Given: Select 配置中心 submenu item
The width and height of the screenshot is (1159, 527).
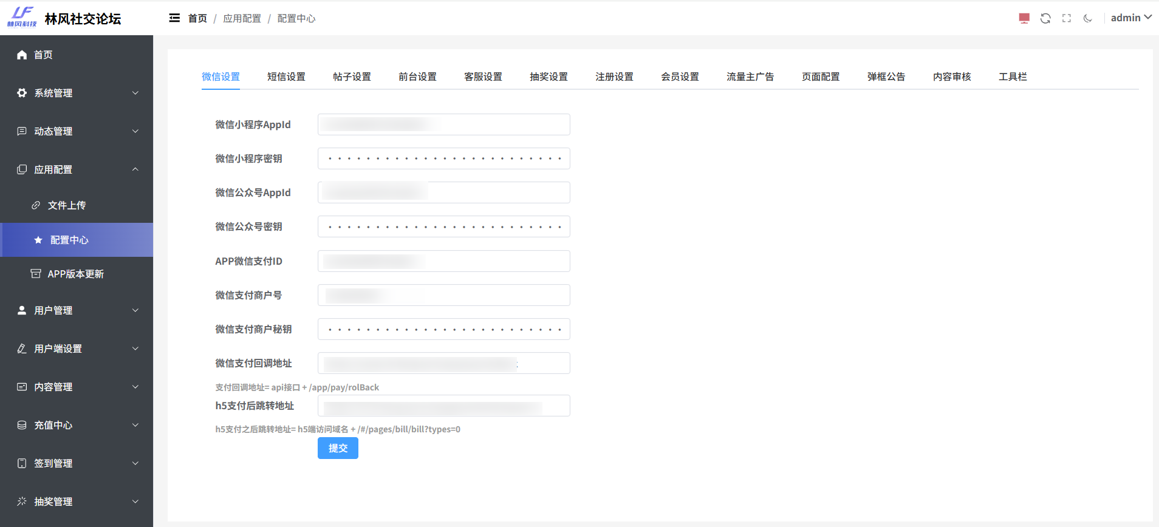Looking at the screenshot, I should click(77, 240).
